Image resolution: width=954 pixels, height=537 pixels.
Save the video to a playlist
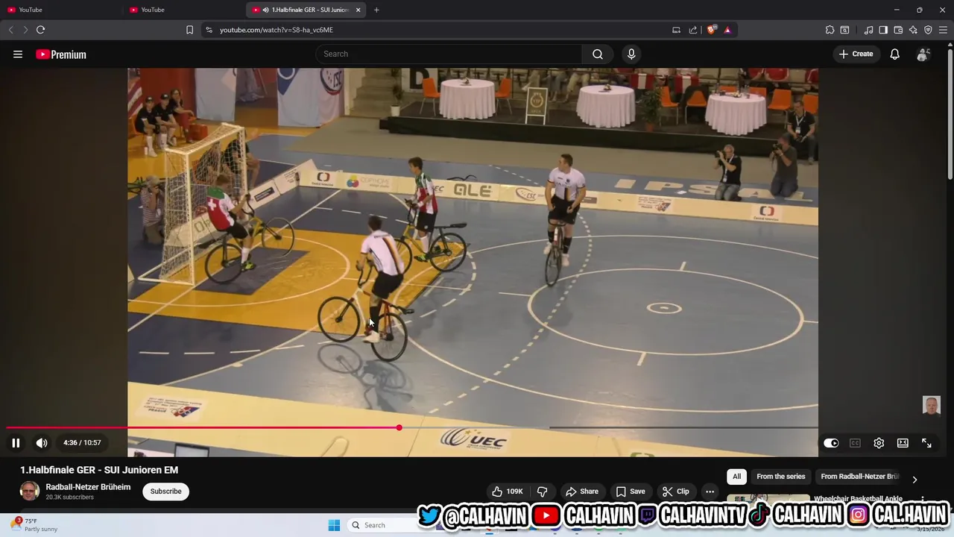coord(631,492)
